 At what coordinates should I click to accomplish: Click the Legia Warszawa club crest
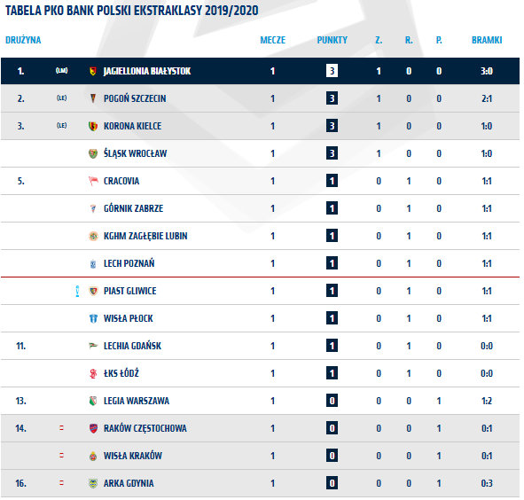tap(93, 401)
